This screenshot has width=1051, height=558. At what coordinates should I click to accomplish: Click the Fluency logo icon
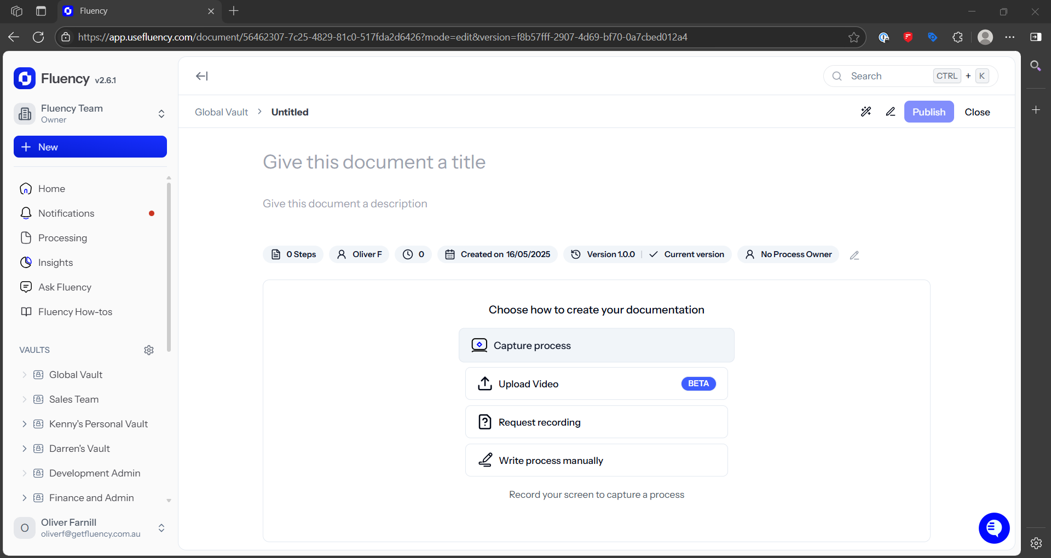pos(25,78)
